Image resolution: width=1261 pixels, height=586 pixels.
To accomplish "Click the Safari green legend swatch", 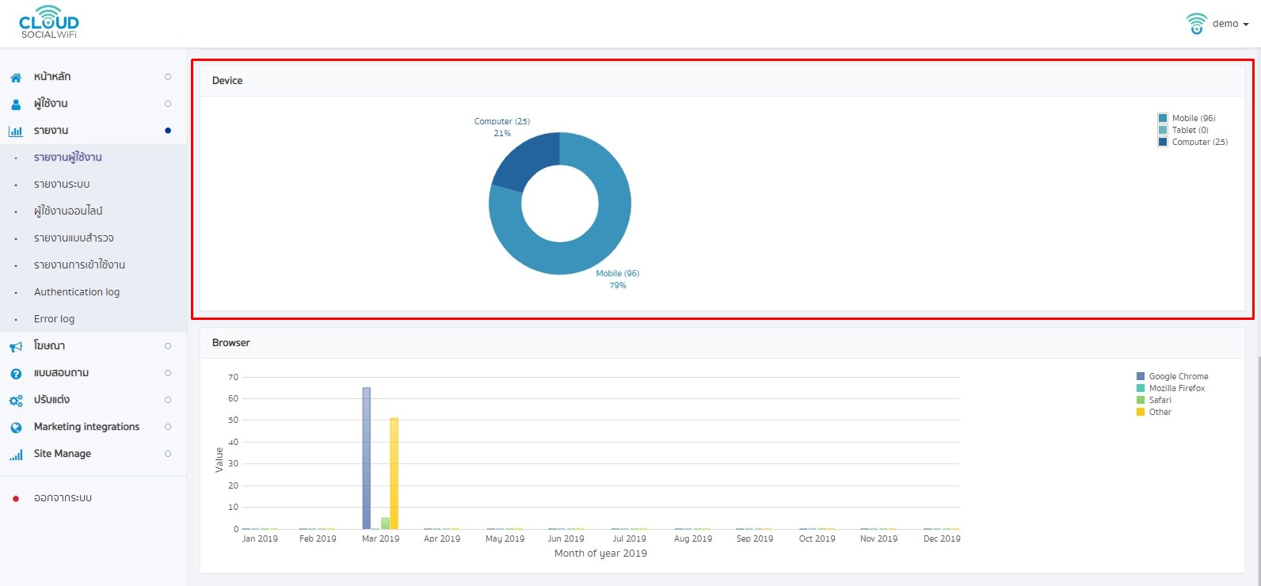I will (1141, 400).
